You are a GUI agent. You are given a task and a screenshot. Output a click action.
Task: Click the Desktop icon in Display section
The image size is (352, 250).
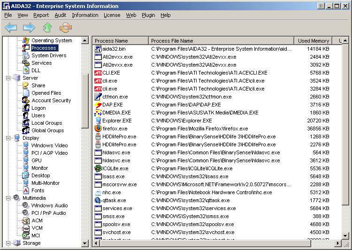26,175
